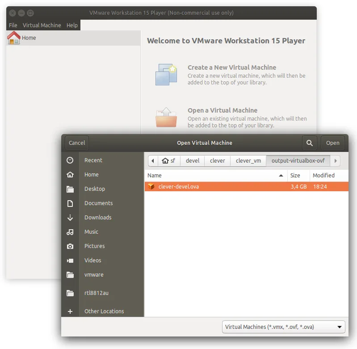Viewport: 357px width, 349px height.
Task: Click the Home house icon in dialog sidebar
Action: point(70,175)
